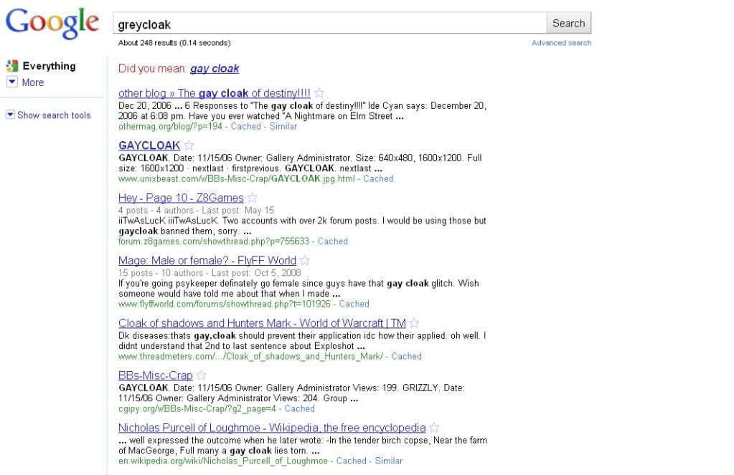Click 'gay cloak' spelling suggestion
This screenshot has height=475, width=734.
[215, 69]
